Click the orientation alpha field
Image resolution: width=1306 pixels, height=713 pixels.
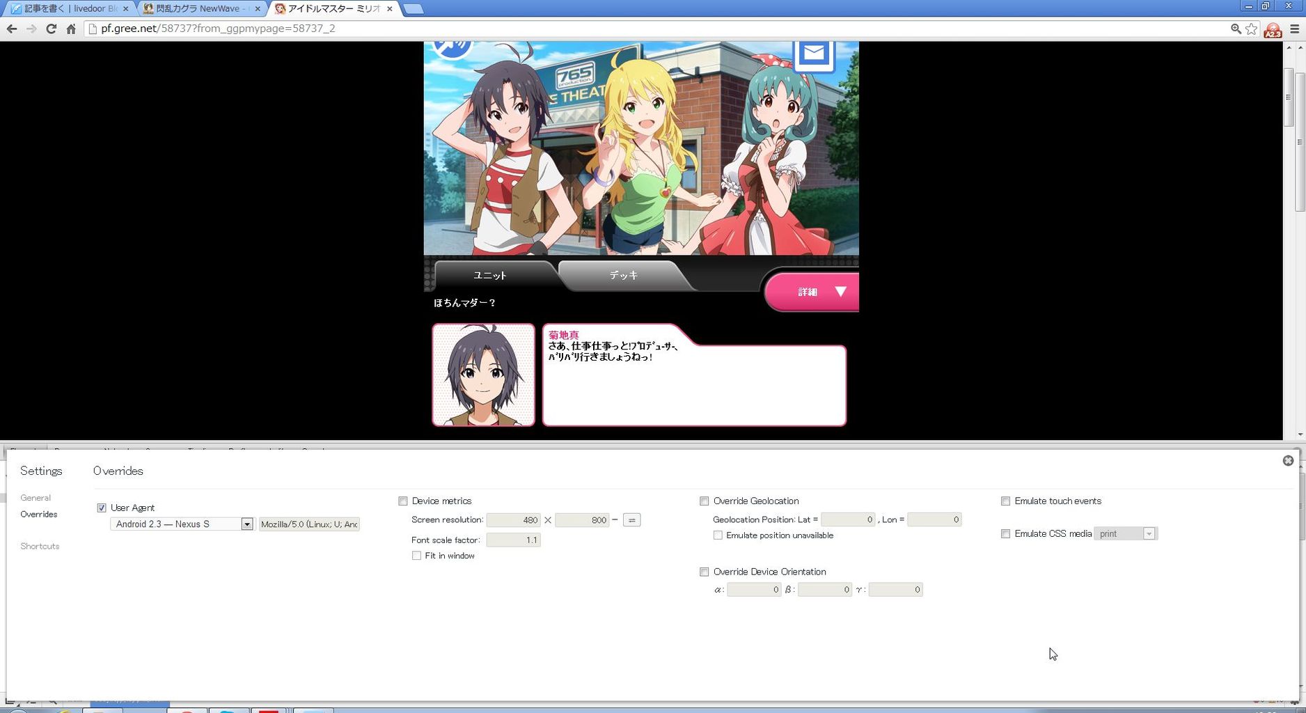pos(754,590)
